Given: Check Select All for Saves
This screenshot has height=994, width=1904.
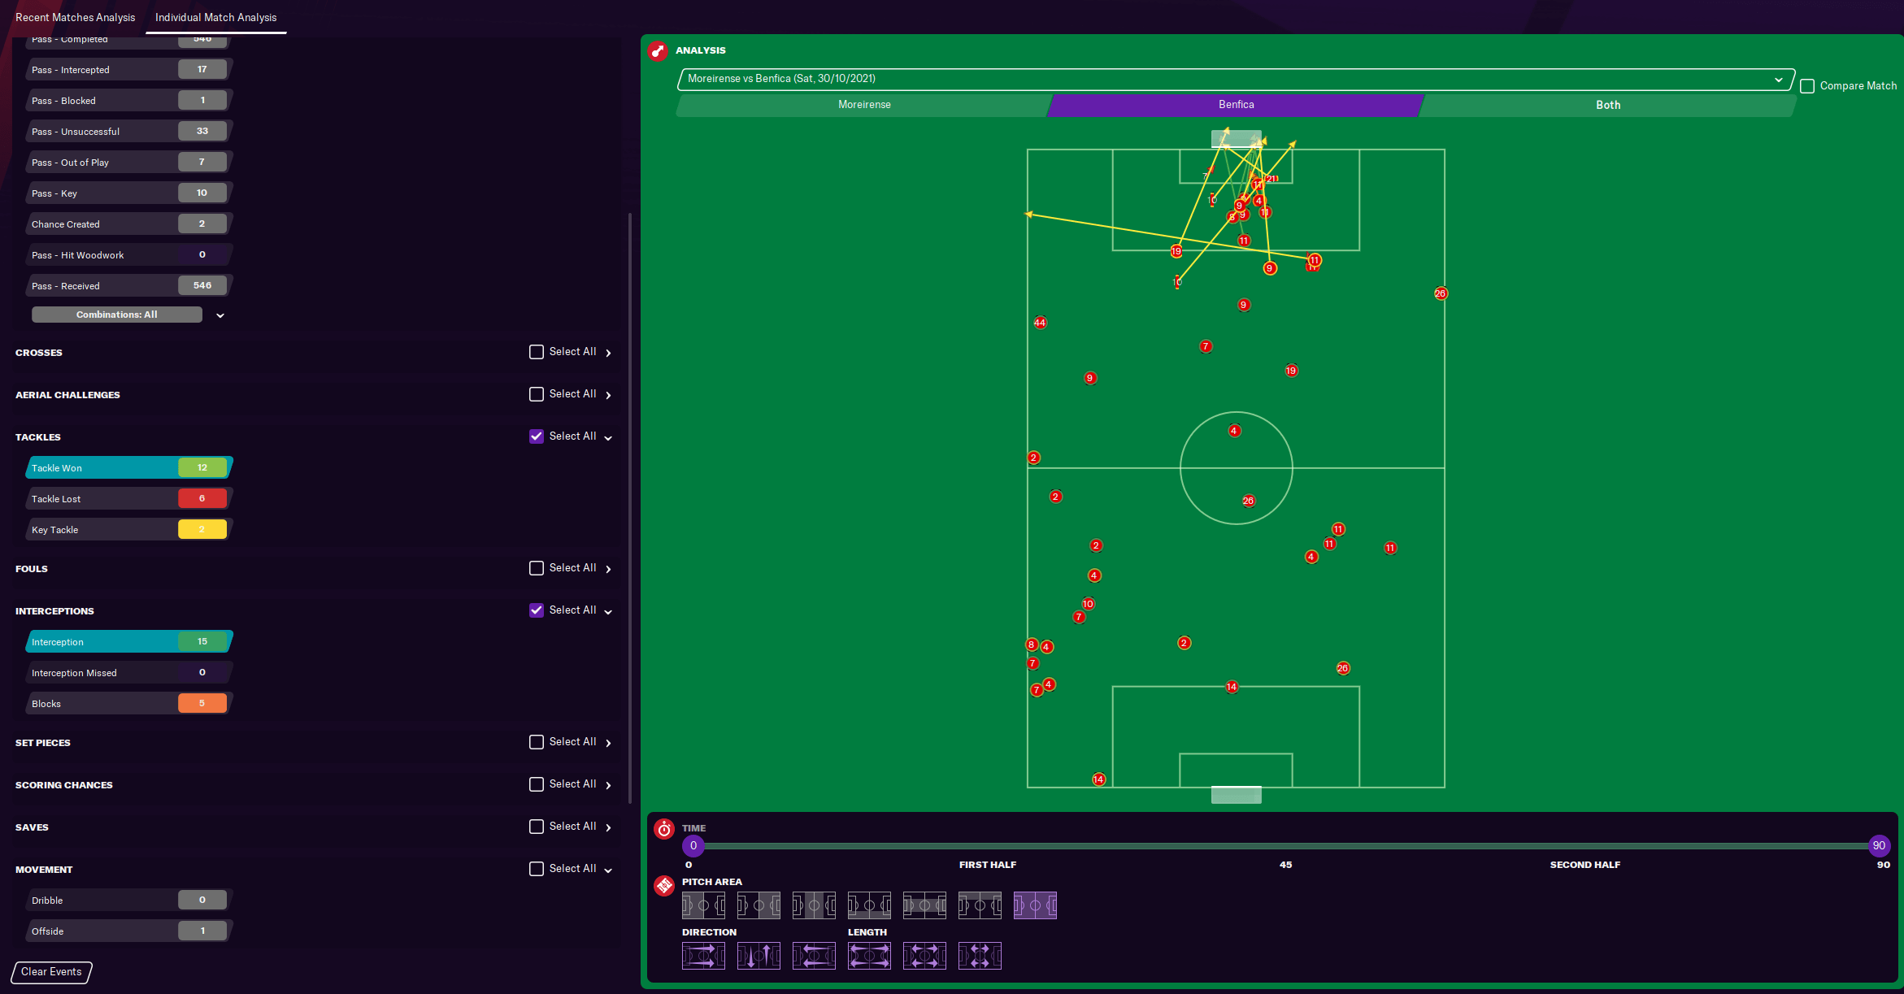Looking at the screenshot, I should (537, 827).
